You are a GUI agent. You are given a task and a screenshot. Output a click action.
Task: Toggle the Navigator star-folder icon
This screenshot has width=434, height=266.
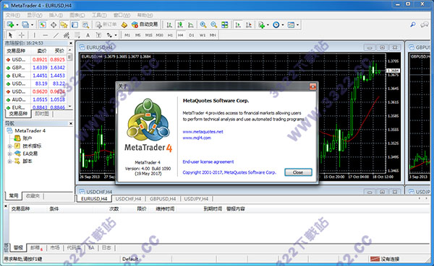click(64, 25)
